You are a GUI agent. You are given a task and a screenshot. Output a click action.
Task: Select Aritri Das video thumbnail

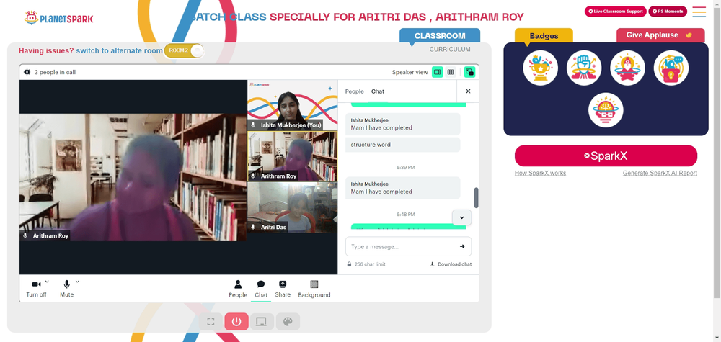click(x=293, y=207)
